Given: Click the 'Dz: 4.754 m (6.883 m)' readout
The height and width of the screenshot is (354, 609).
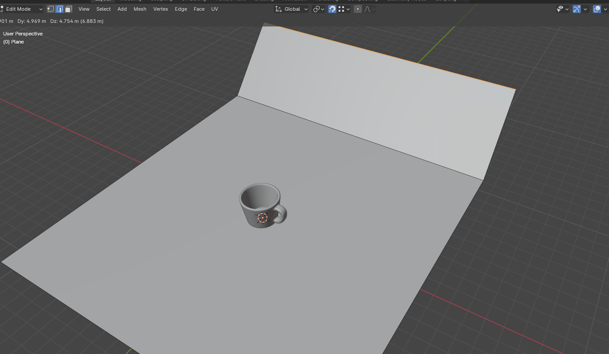Looking at the screenshot, I should pyautogui.click(x=77, y=21).
